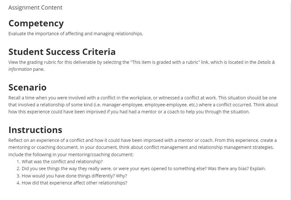The image size is (291, 200).
Task: Click the 'manager-employee' text in Scenario
Action: click(x=123, y=105)
